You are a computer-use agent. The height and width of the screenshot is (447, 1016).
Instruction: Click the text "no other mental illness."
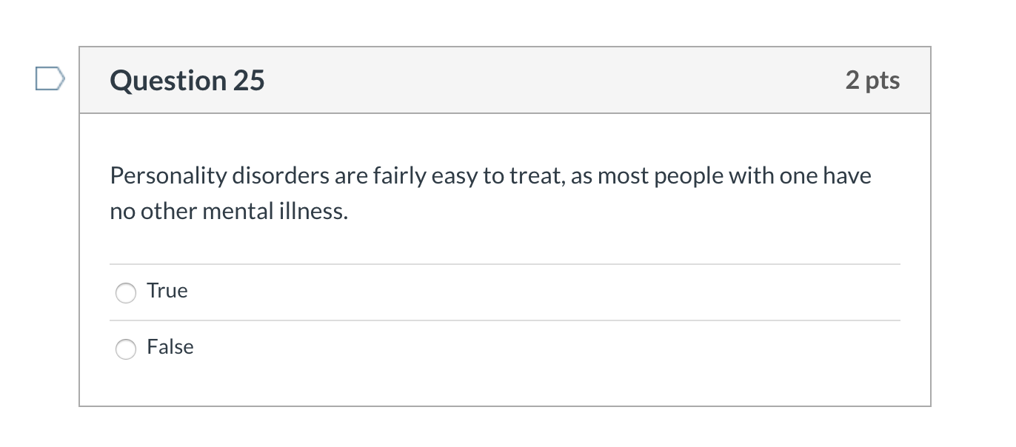pyautogui.click(x=229, y=212)
